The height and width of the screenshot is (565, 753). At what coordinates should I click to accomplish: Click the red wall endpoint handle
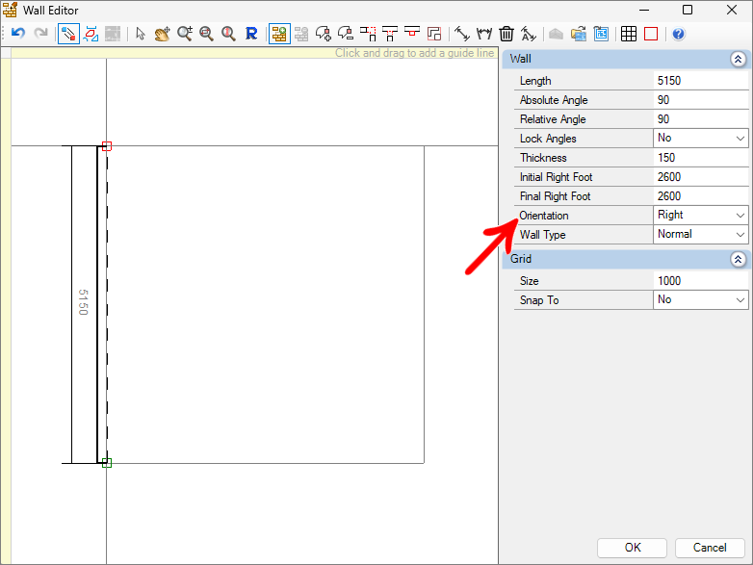click(107, 146)
